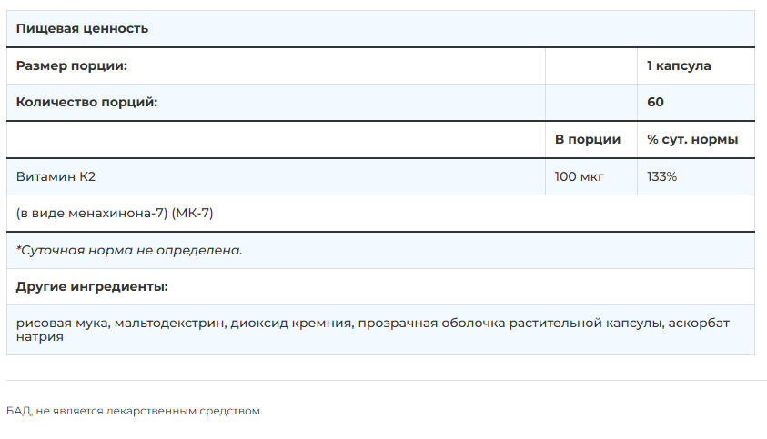Click the Суточная норма не определена footnote

129,250
